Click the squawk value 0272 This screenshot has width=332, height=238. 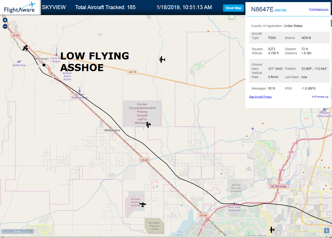272,49
